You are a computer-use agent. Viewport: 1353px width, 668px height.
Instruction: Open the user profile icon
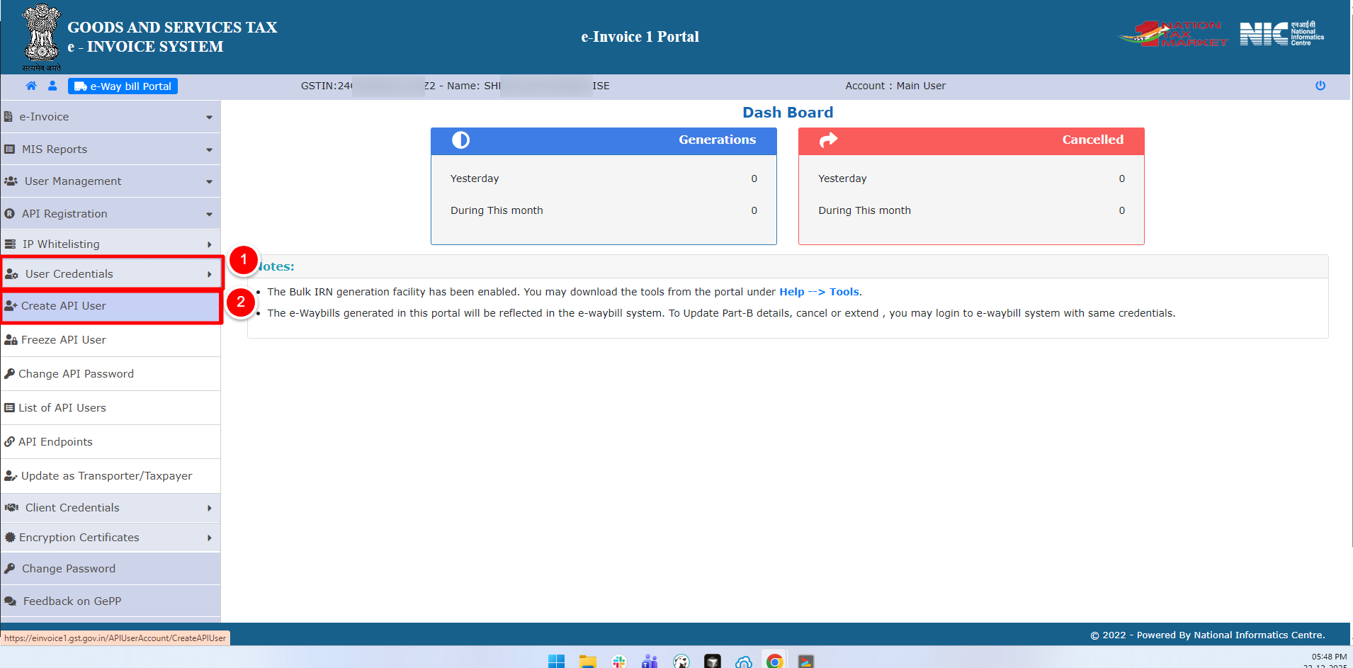pyautogui.click(x=52, y=86)
